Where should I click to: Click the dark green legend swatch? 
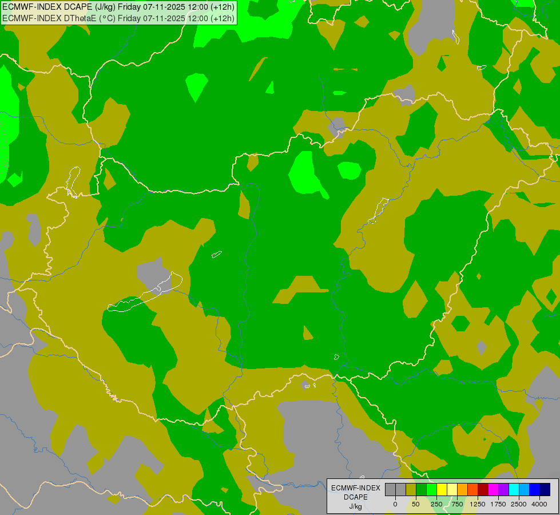[x=422, y=489]
